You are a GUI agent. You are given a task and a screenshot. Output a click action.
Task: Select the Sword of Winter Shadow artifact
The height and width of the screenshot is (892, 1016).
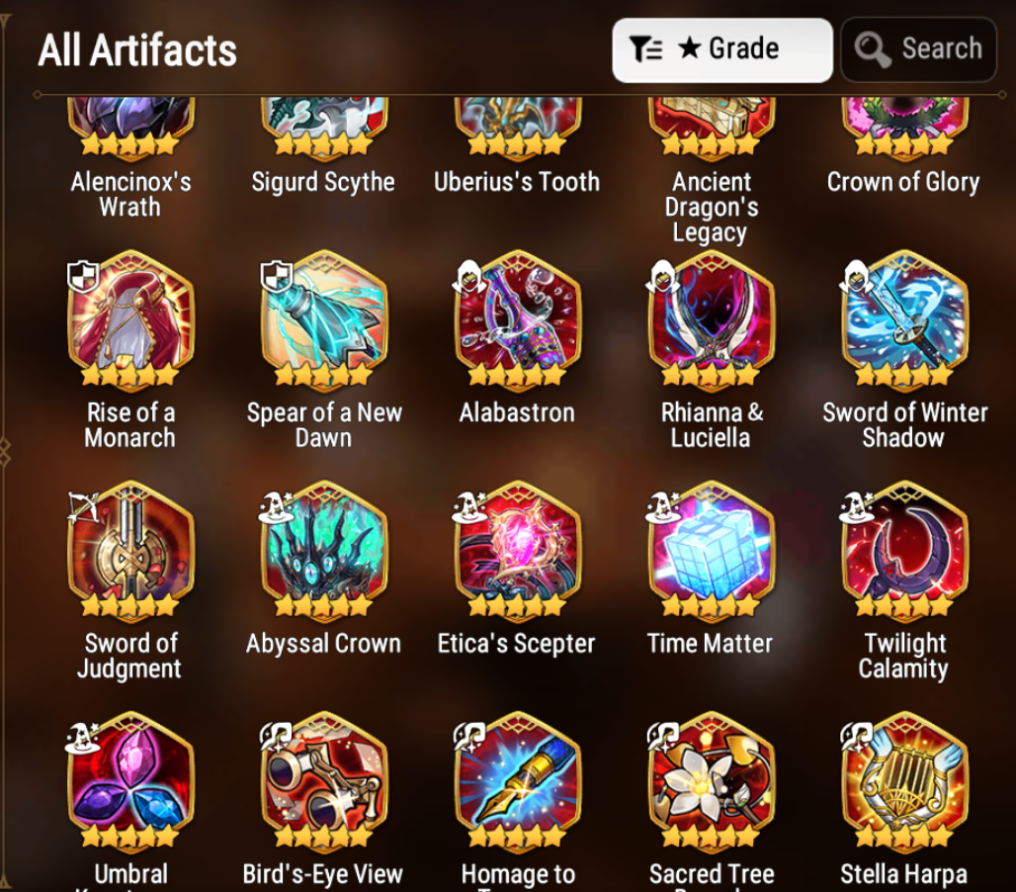(904, 320)
